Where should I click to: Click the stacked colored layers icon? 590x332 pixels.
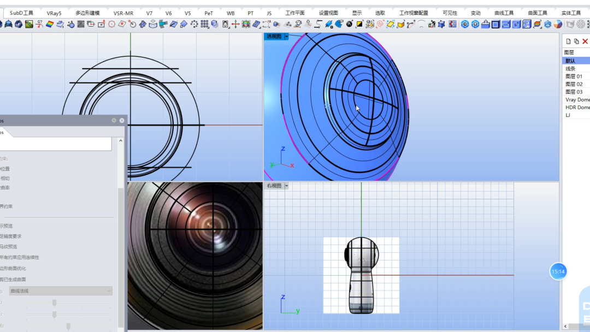tap(538, 25)
